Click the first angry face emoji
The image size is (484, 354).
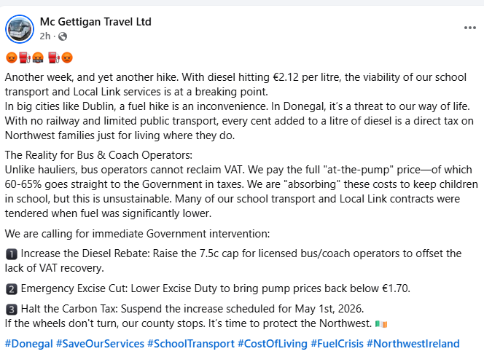11,58
